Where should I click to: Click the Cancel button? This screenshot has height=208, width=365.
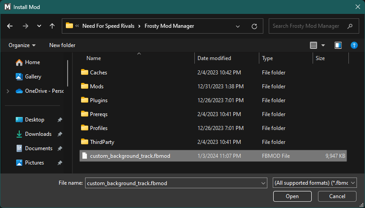337,196
